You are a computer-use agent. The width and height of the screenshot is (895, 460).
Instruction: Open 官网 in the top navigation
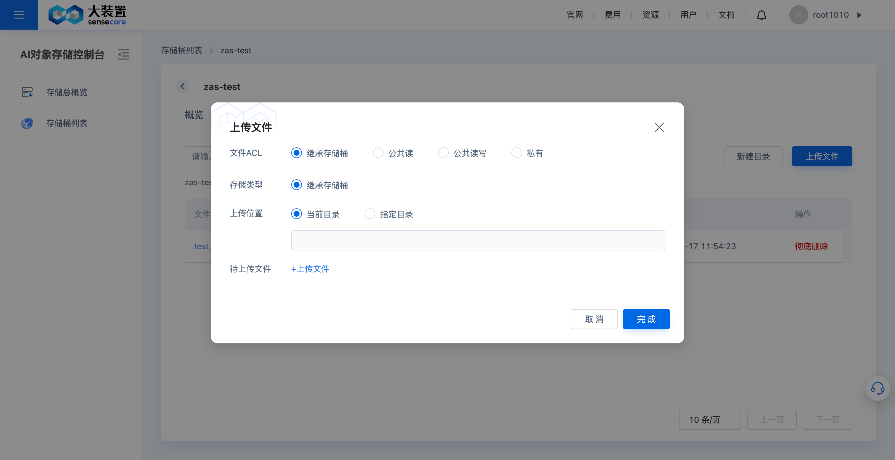(x=575, y=15)
